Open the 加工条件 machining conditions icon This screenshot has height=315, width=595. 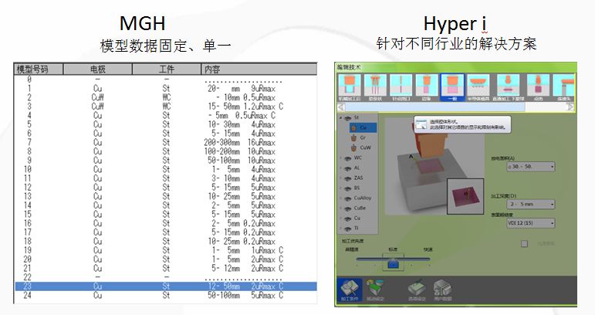349,290
